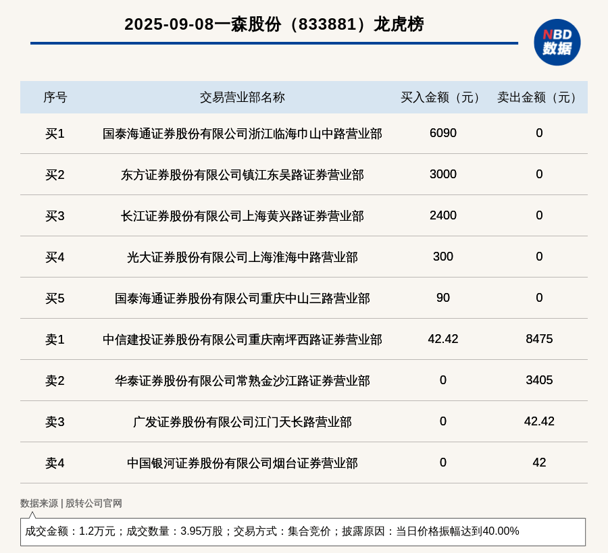This screenshot has height=553, width=608.
Task: Click the sell amount 8475
Action: point(539,339)
